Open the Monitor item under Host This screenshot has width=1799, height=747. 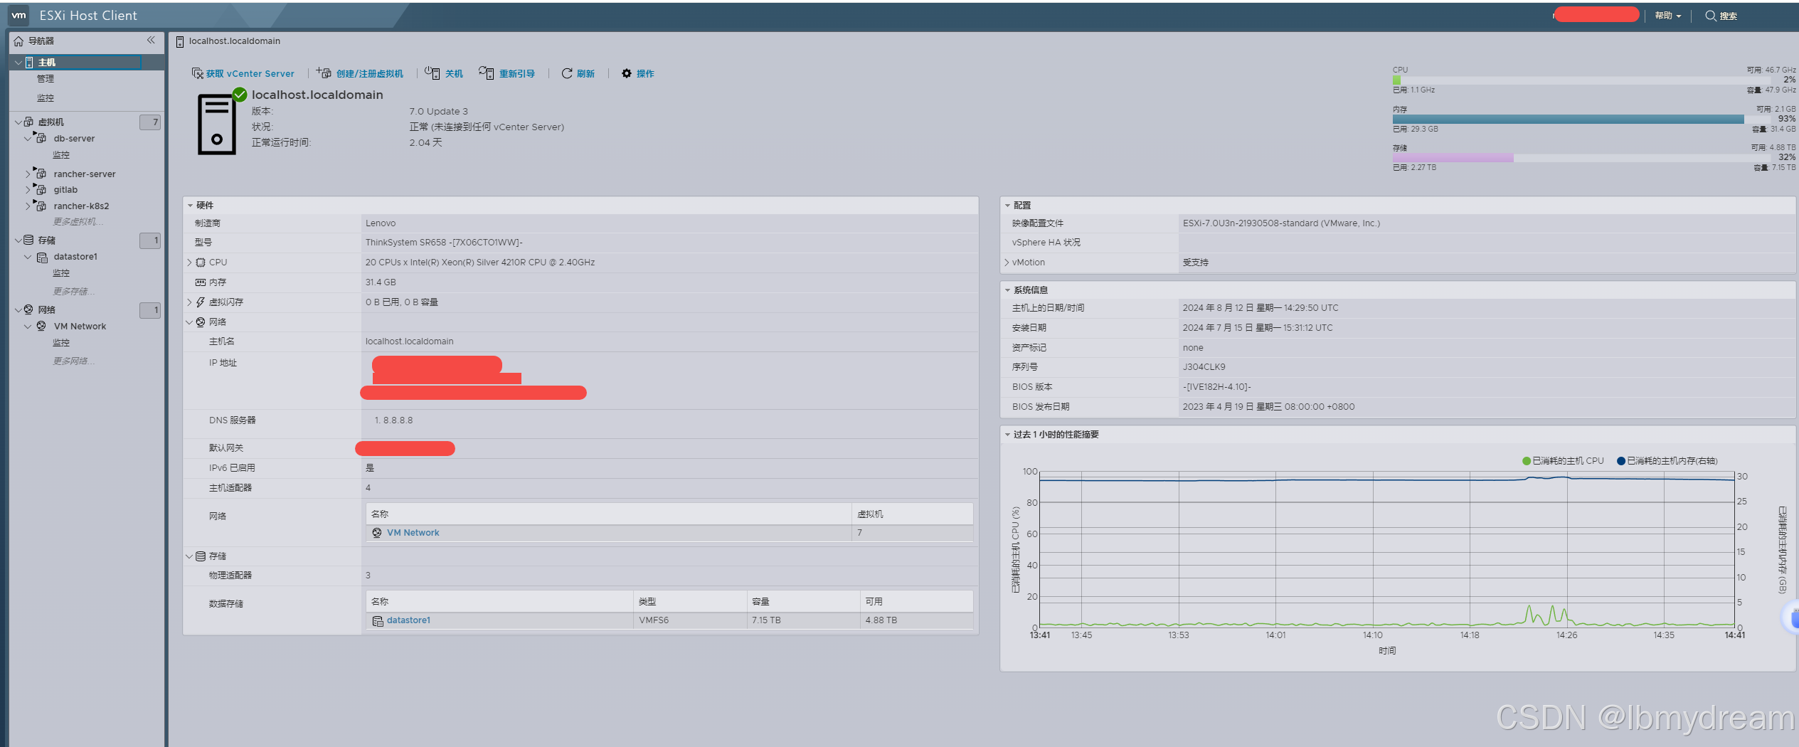tap(46, 98)
